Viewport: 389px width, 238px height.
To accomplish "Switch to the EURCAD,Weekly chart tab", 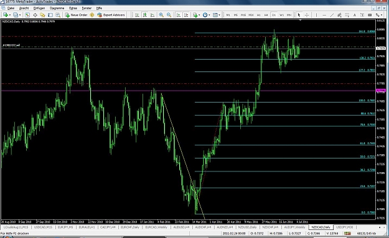I will 156,227.
